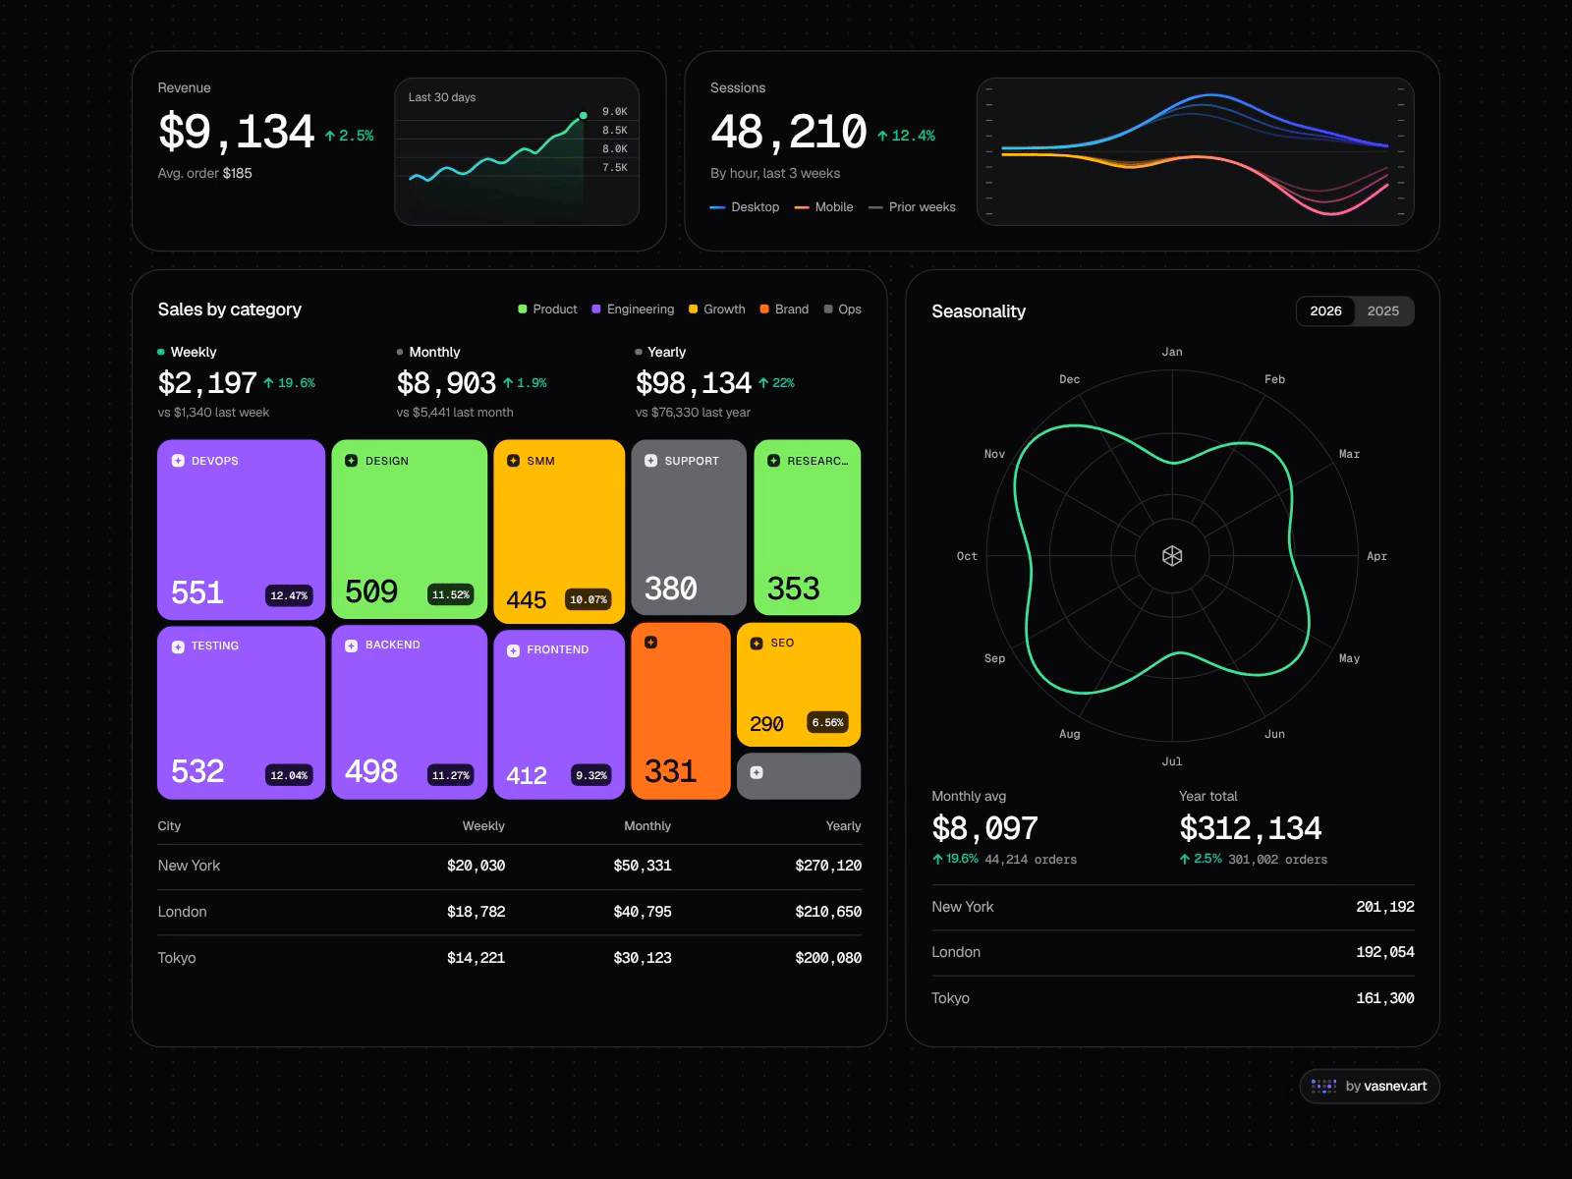Select the Yearly sales period

pyautogui.click(x=660, y=352)
